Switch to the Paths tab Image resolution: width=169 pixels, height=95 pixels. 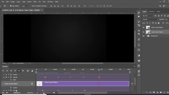pyautogui.click(x=158, y=12)
